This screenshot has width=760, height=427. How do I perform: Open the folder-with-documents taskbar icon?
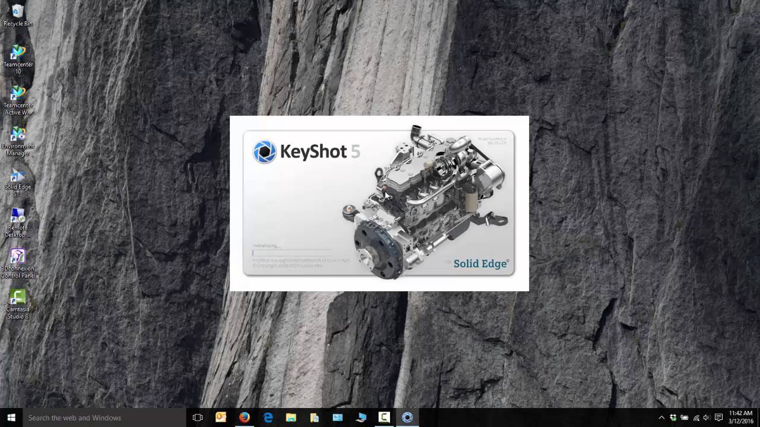tap(314, 418)
